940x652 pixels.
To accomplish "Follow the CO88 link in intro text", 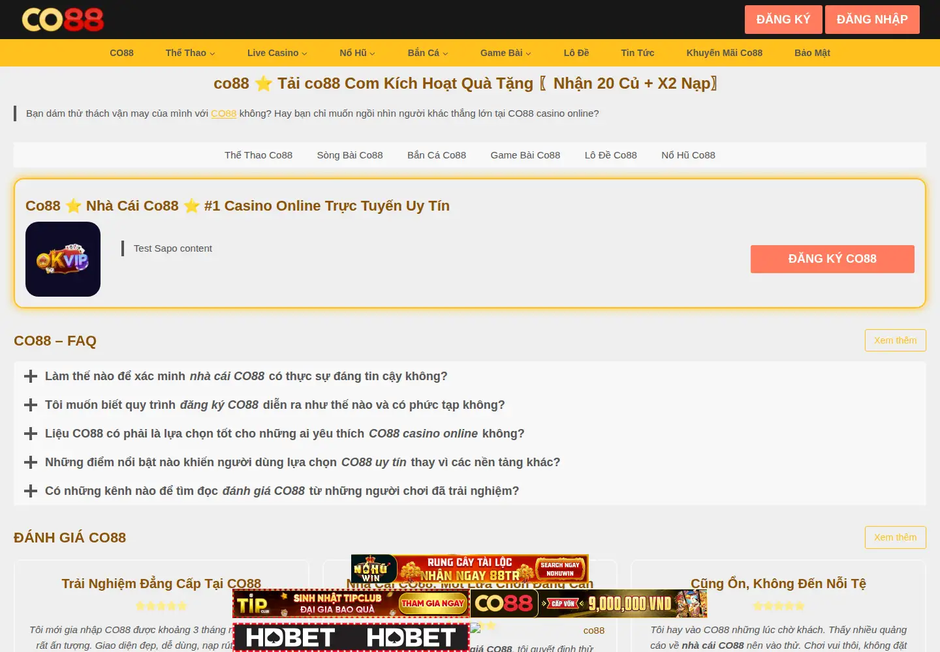I will click(223, 113).
